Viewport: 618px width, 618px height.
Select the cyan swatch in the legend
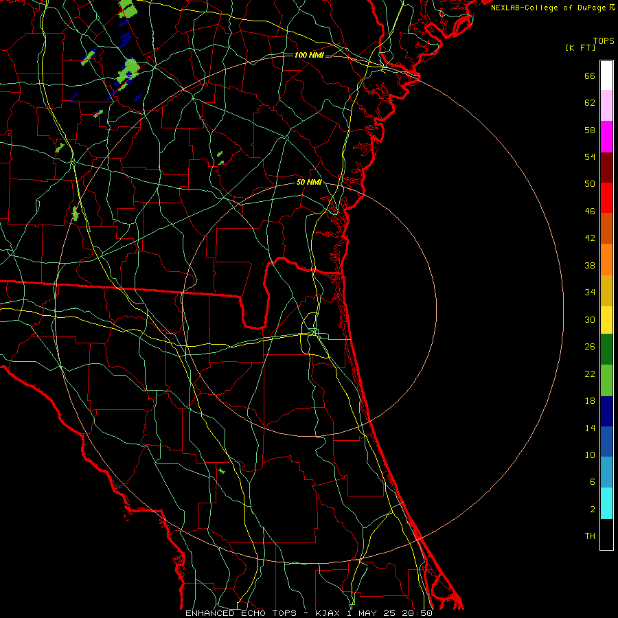[x=606, y=503]
